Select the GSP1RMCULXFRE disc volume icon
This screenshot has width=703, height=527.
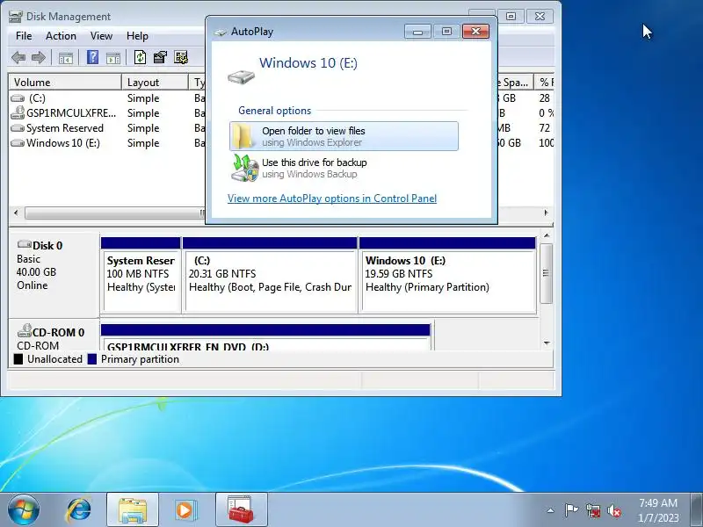click(18, 112)
